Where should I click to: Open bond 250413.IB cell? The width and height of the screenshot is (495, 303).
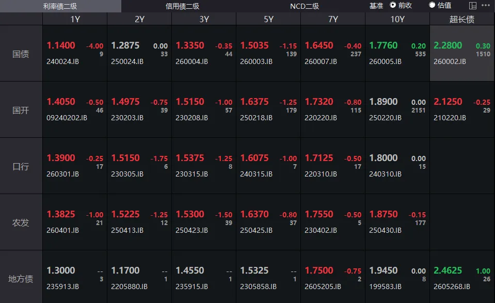(x=139, y=222)
